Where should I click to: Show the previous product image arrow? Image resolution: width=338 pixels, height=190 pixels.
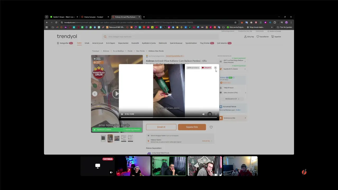point(95,94)
